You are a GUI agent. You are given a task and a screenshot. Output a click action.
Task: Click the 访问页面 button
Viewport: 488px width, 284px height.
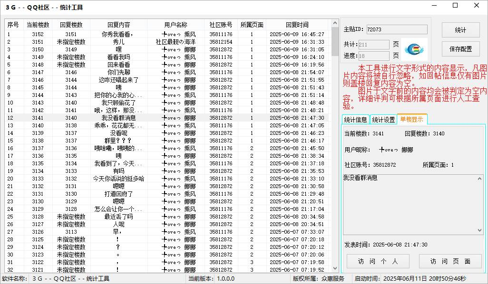pos(450,261)
